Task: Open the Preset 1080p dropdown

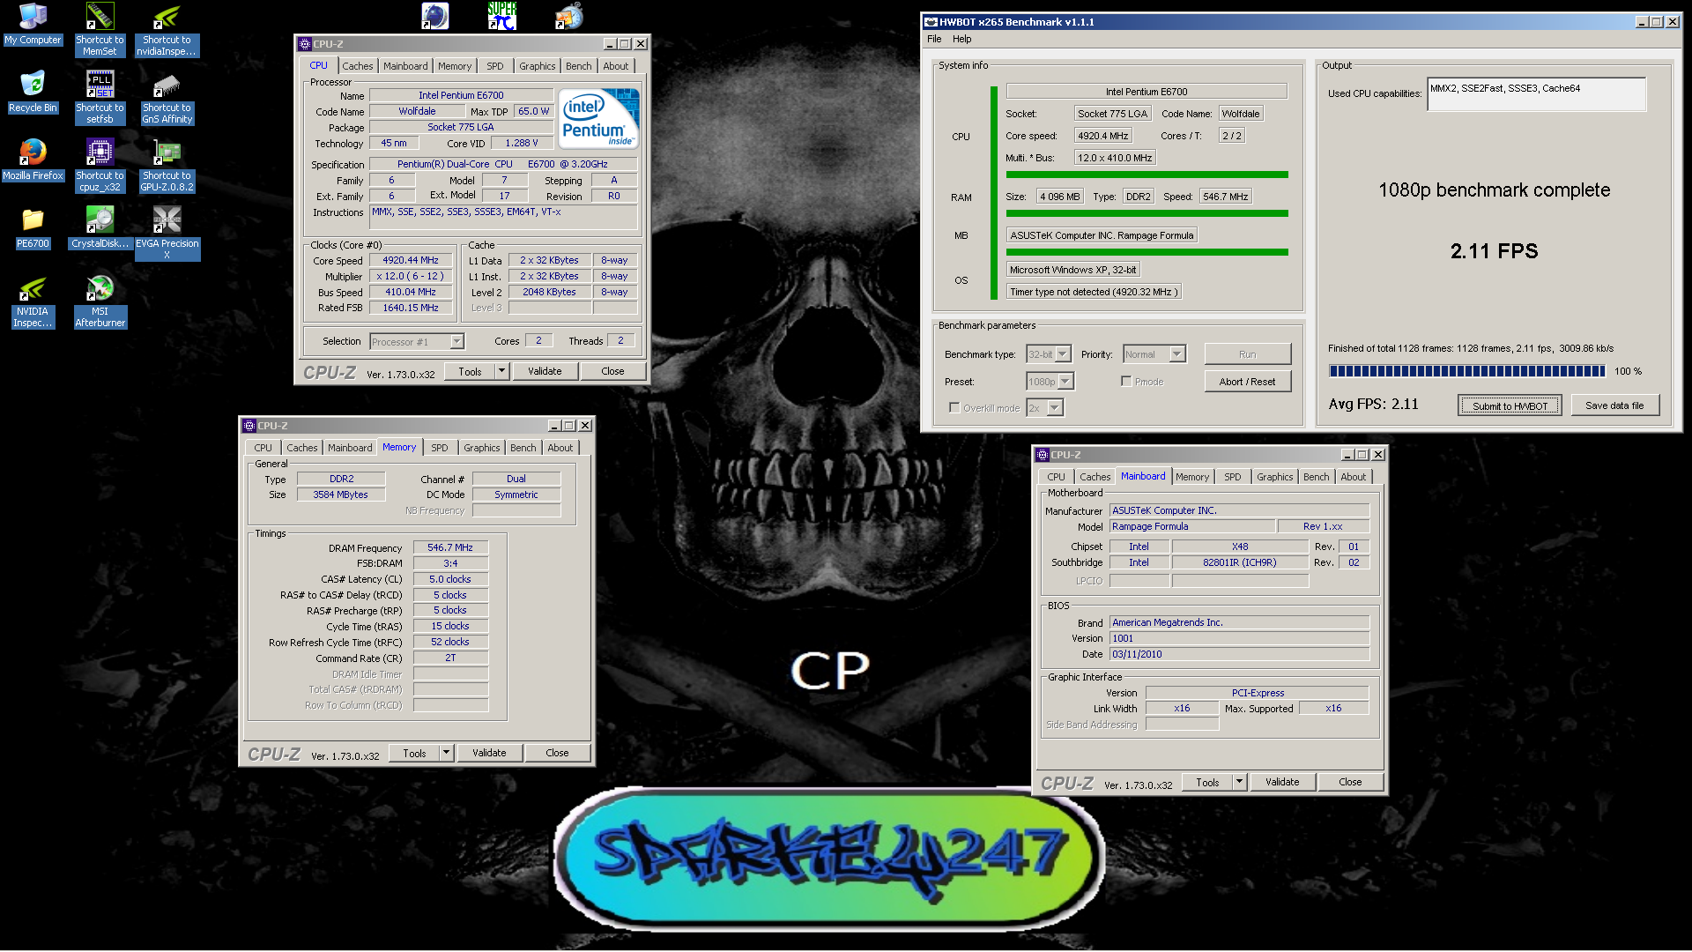Action: [x=1065, y=382]
